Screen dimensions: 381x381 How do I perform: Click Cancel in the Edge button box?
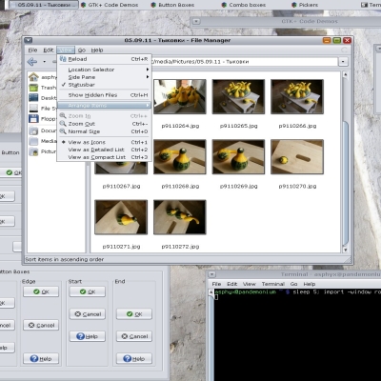41,325
